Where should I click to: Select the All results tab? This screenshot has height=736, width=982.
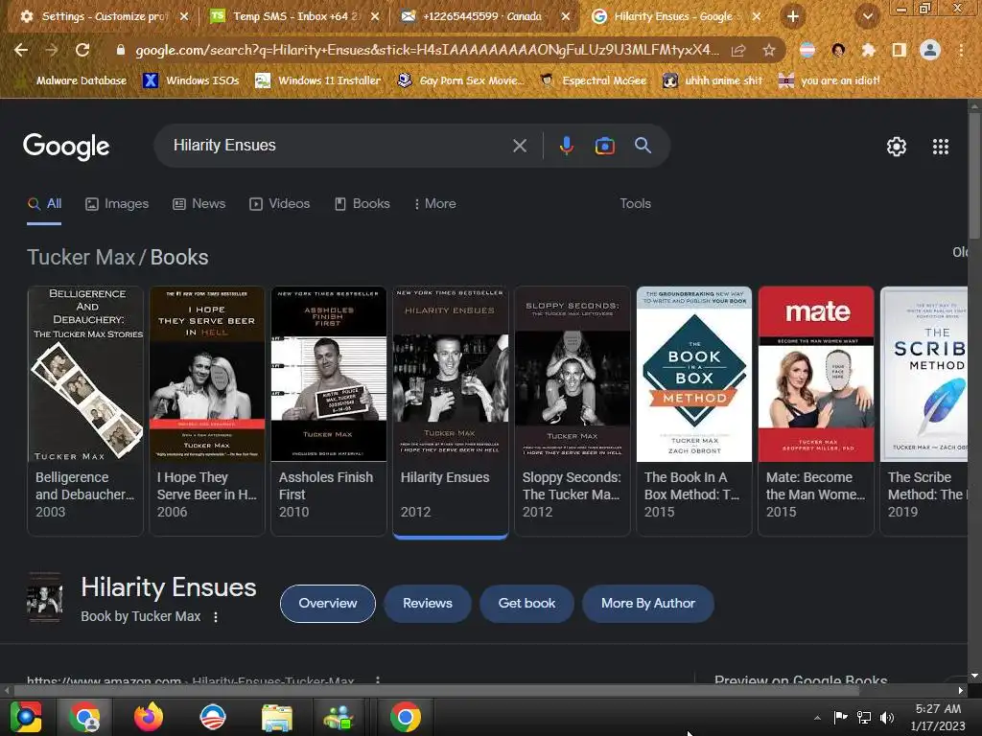pos(44,204)
